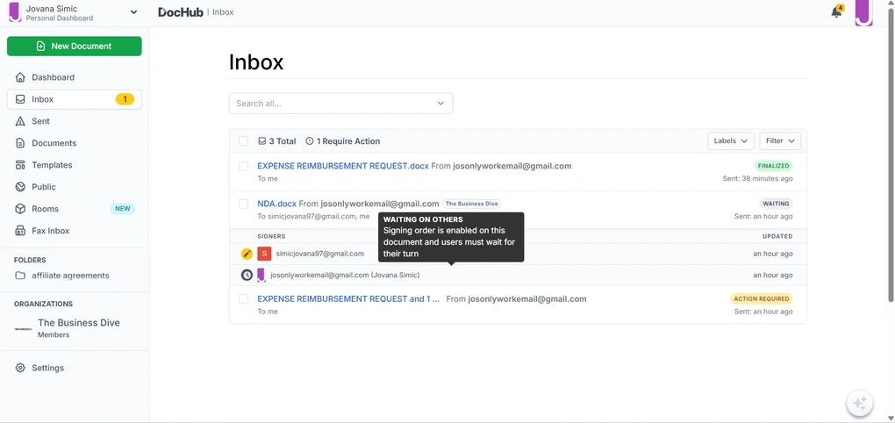This screenshot has width=895, height=423.
Task: Open Documents in the sidebar
Action: point(75,143)
